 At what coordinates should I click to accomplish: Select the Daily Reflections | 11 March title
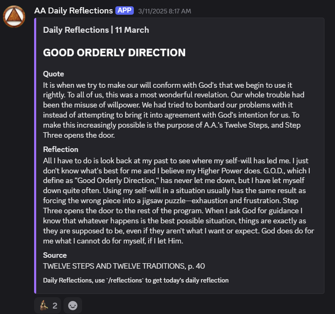pos(96,30)
